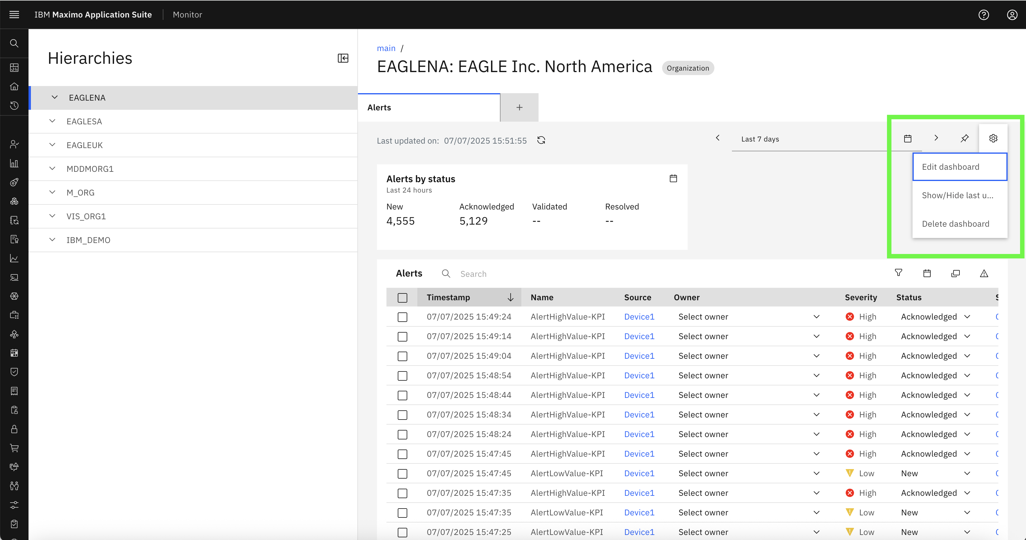This screenshot has width=1026, height=540.
Task: Open Device1 link for 15:48:54 alert
Action: click(639, 376)
